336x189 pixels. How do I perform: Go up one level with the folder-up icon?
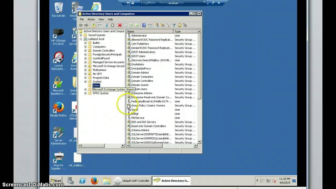point(94,25)
